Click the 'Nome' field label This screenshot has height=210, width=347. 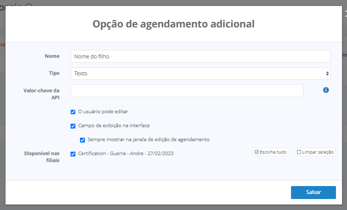[x=52, y=56]
